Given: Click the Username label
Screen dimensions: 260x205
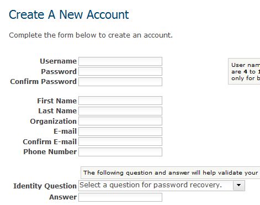Looking at the screenshot, I should tap(58, 61).
